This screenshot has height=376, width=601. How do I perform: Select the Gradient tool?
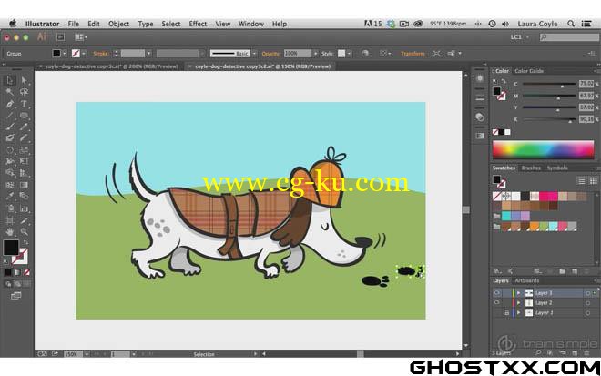(x=25, y=185)
